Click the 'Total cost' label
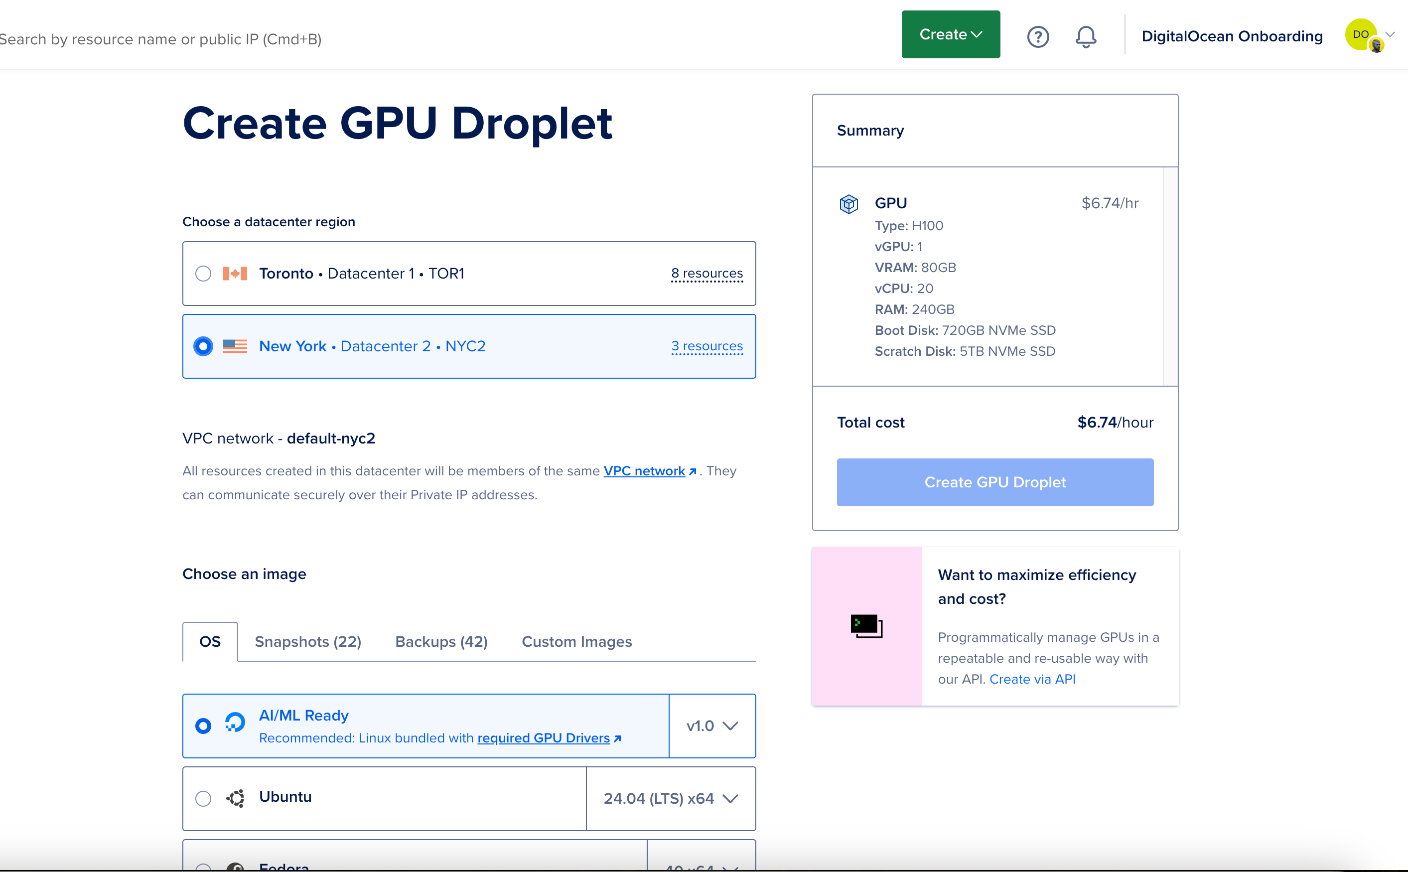The height and width of the screenshot is (872, 1408). pyautogui.click(x=870, y=422)
